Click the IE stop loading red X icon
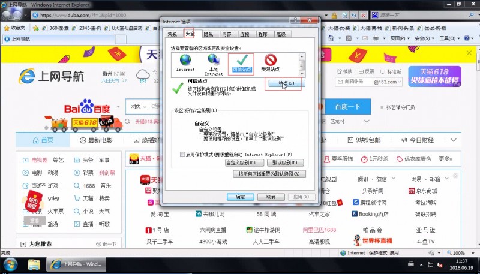The image size is (480, 274). tap(363, 15)
